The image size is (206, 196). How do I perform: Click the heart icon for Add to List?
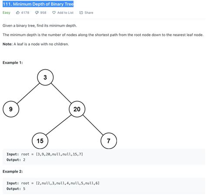(x=54, y=13)
